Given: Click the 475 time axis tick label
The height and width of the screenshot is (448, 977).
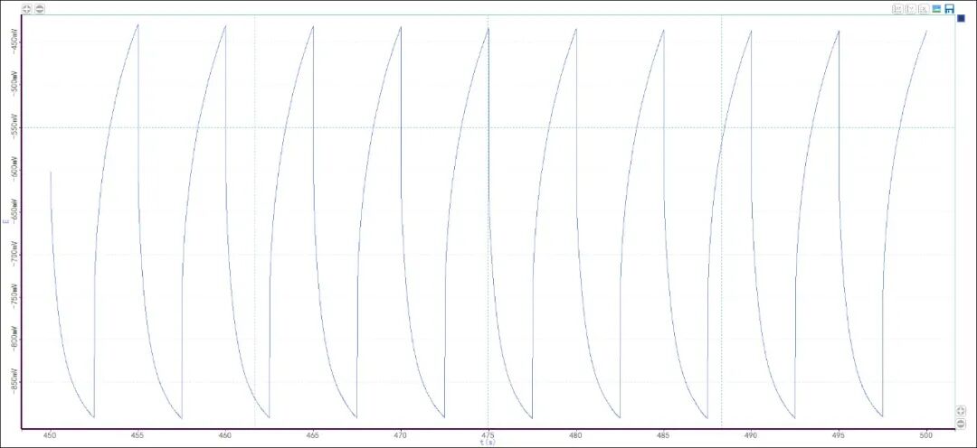Looking at the screenshot, I should [488, 435].
